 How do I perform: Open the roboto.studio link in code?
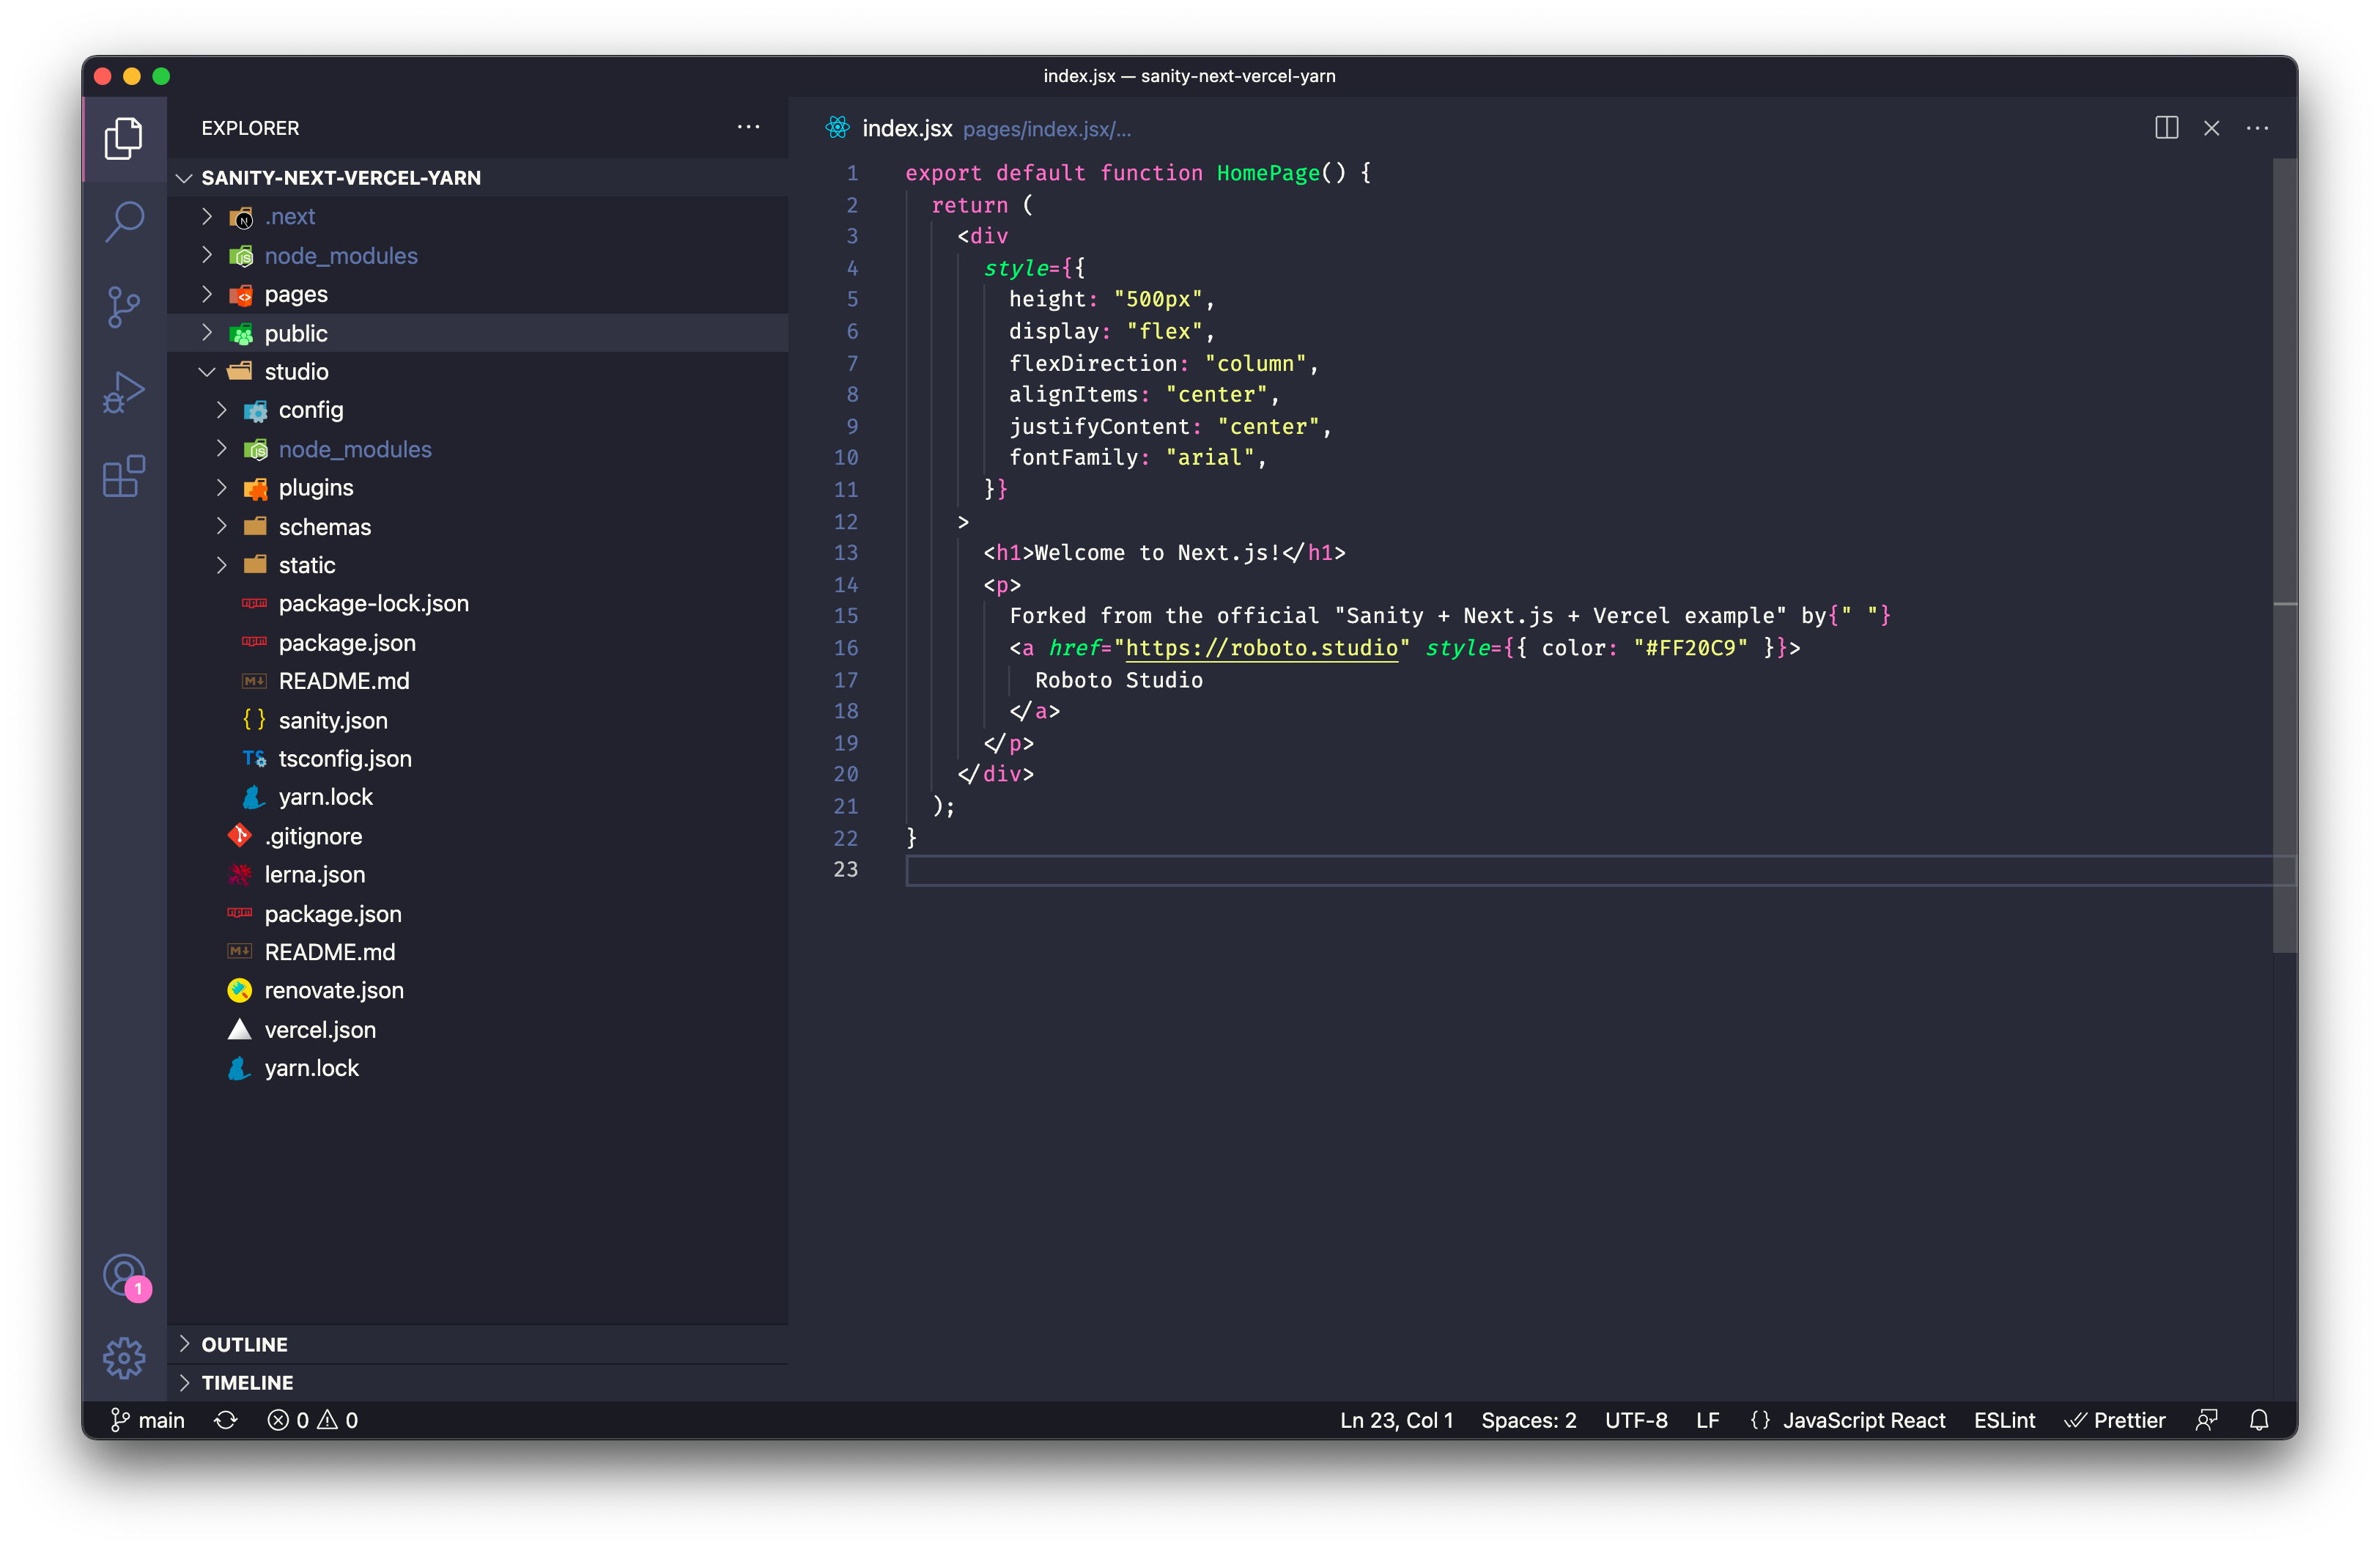click(1261, 648)
